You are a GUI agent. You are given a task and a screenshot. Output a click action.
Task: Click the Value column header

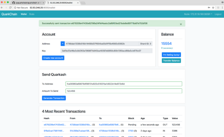[175, 118]
